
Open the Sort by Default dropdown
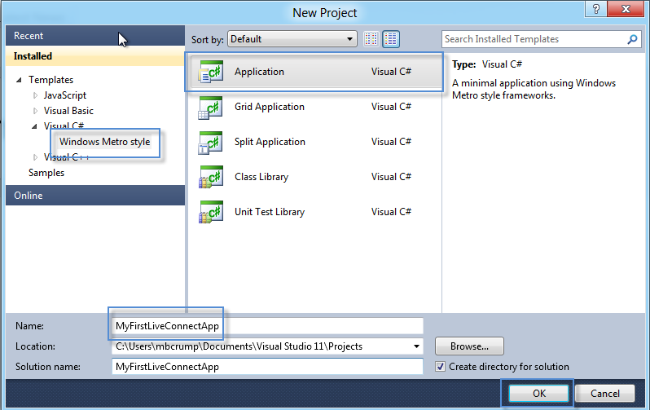click(x=292, y=39)
